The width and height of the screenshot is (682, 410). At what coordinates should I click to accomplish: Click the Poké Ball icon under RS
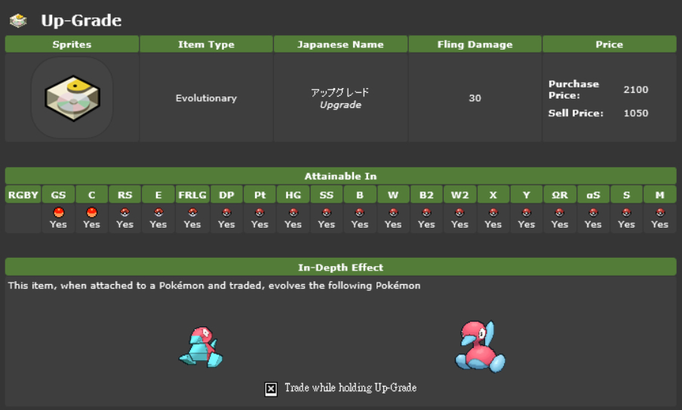click(x=124, y=213)
